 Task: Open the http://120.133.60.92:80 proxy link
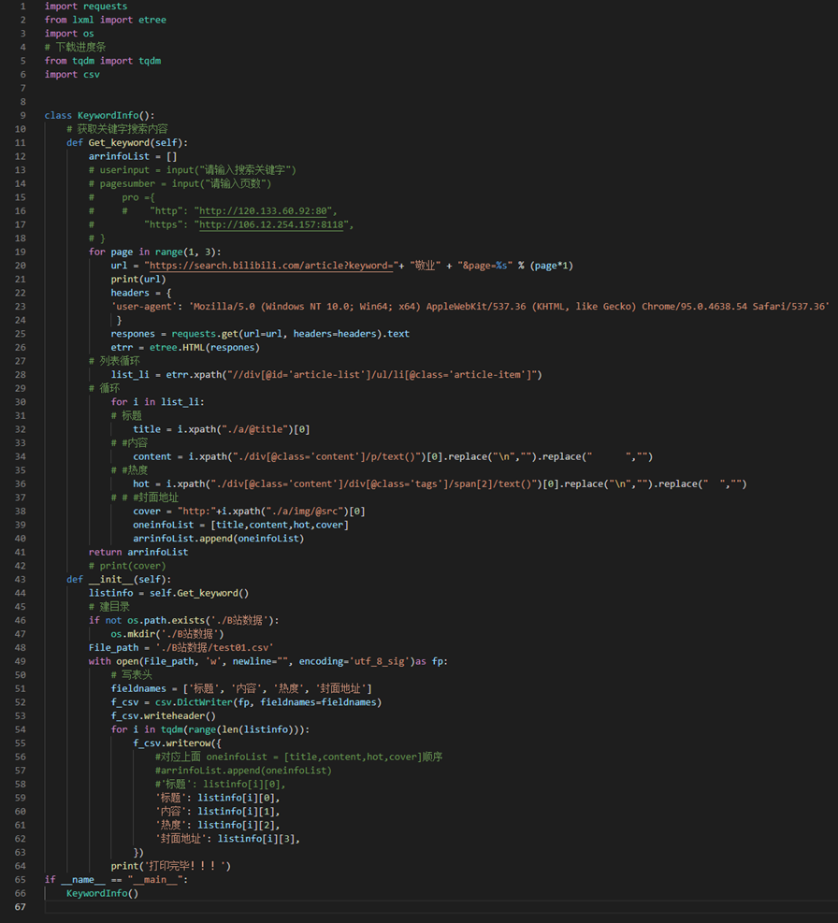click(x=264, y=210)
